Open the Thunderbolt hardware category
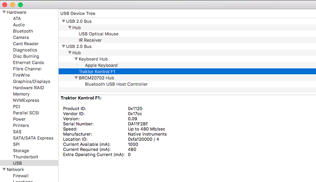Screen dimensions: 316x182 tap(26, 157)
